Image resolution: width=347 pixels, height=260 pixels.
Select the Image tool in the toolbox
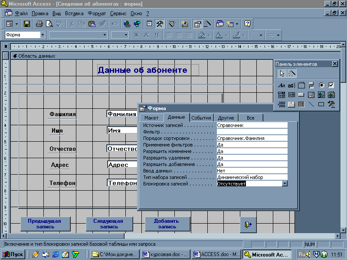pyautogui.click(x=311, y=95)
